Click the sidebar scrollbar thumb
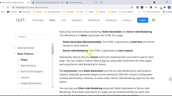Screen dimensions: 172x96 [x=53, y=50]
